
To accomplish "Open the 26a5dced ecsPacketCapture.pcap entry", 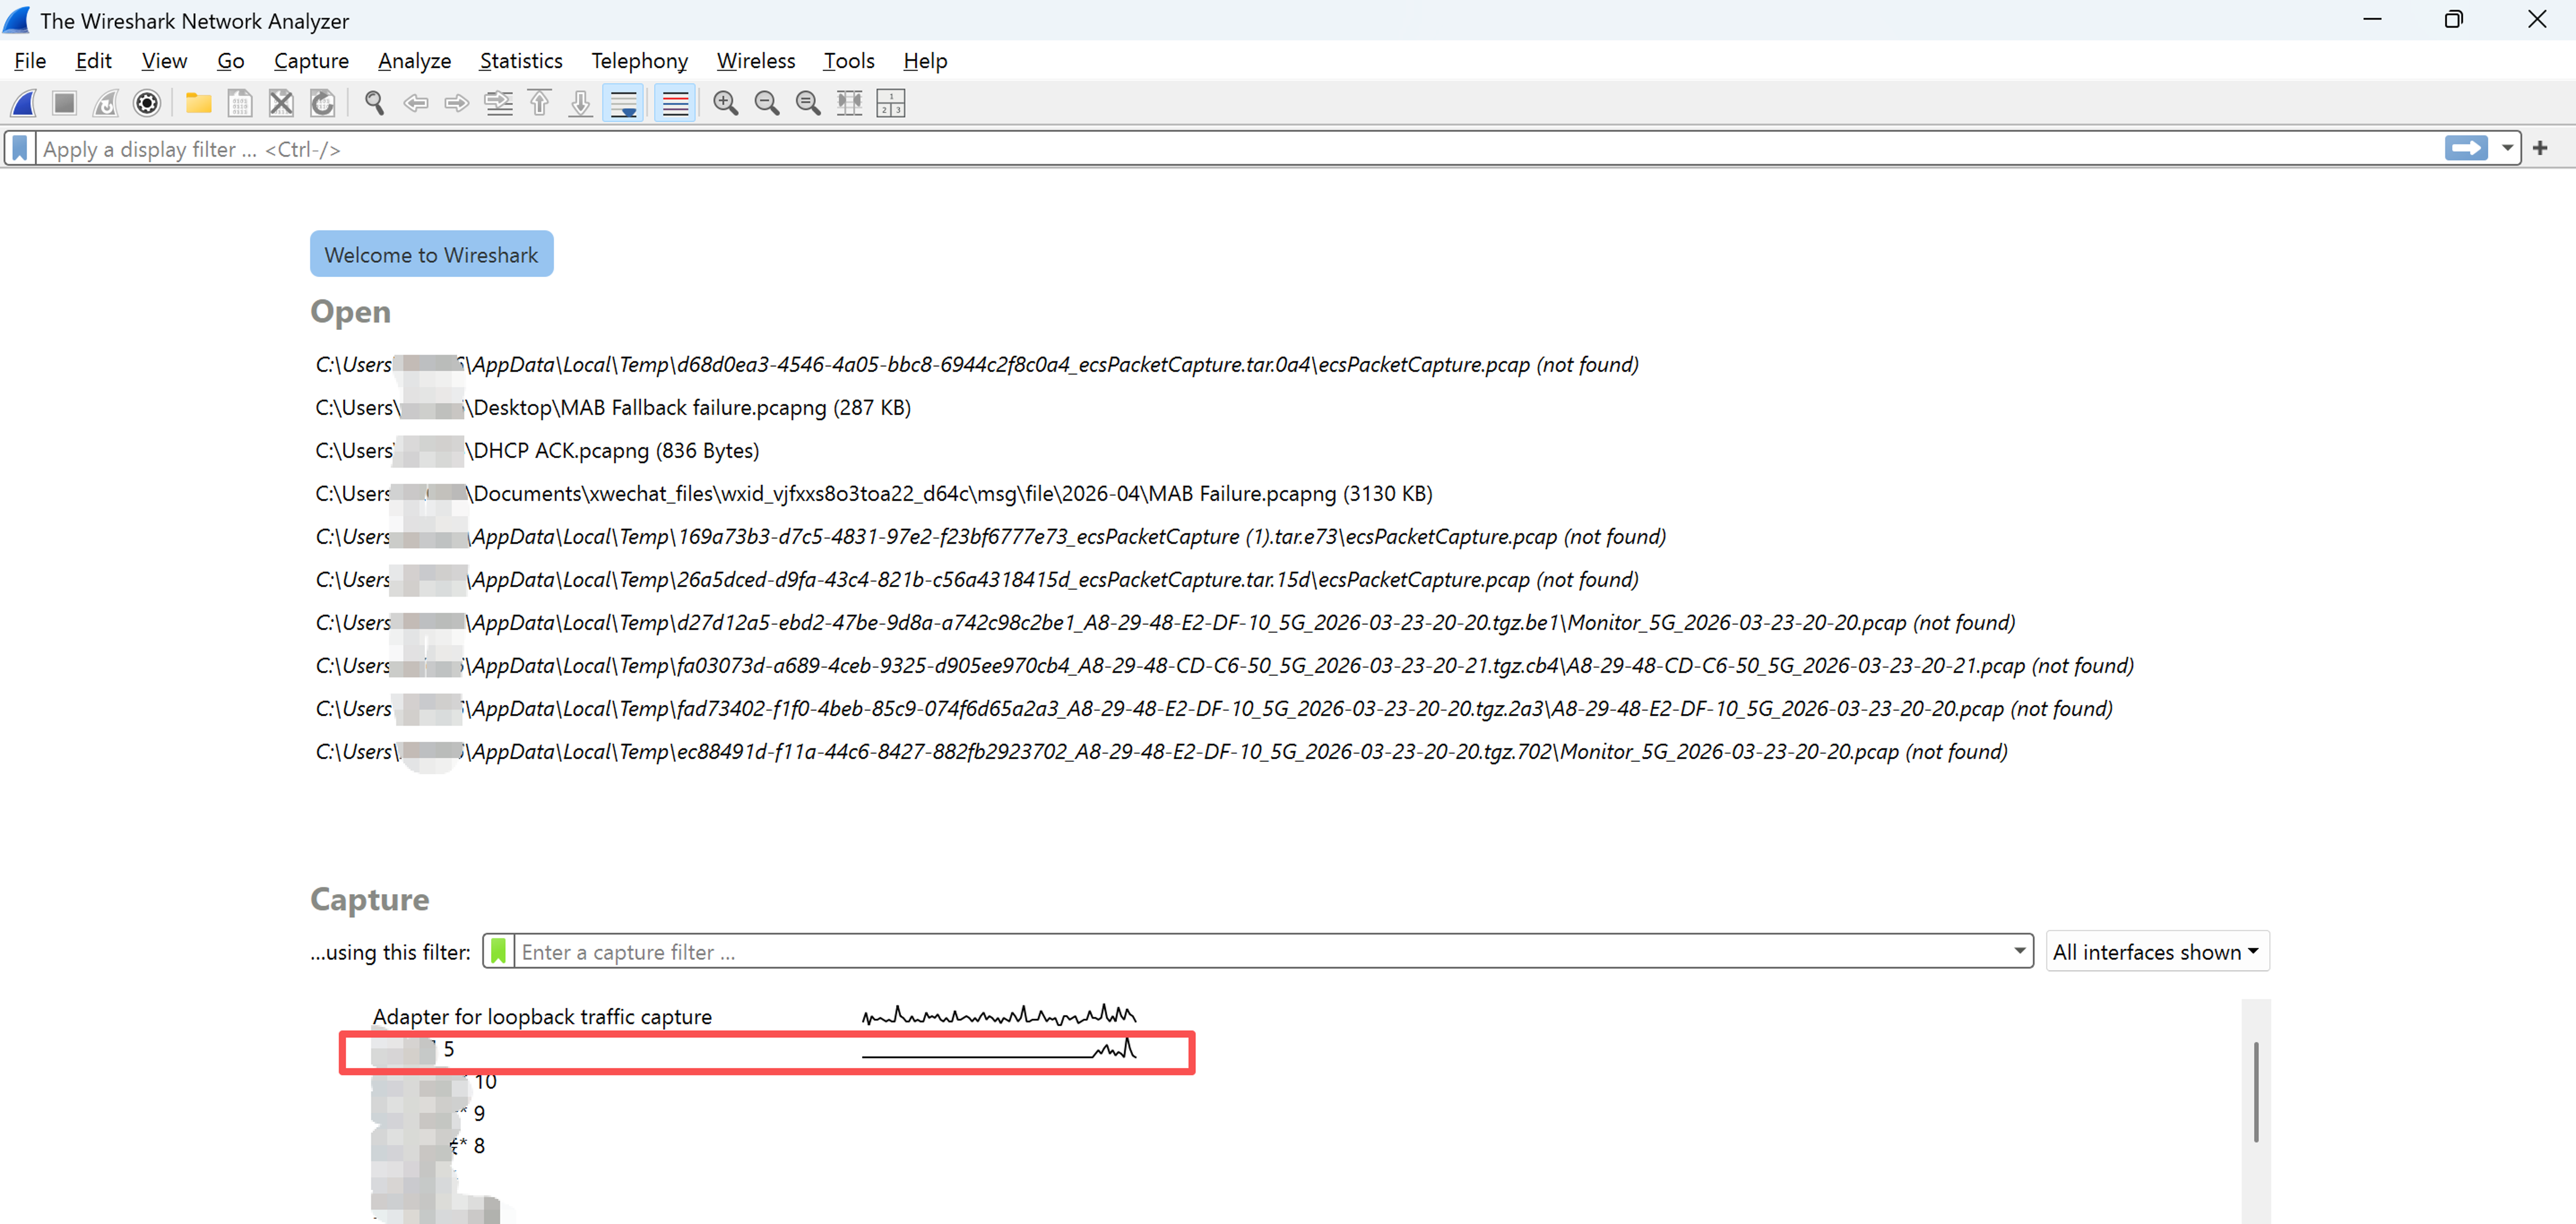I will (x=977, y=579).
